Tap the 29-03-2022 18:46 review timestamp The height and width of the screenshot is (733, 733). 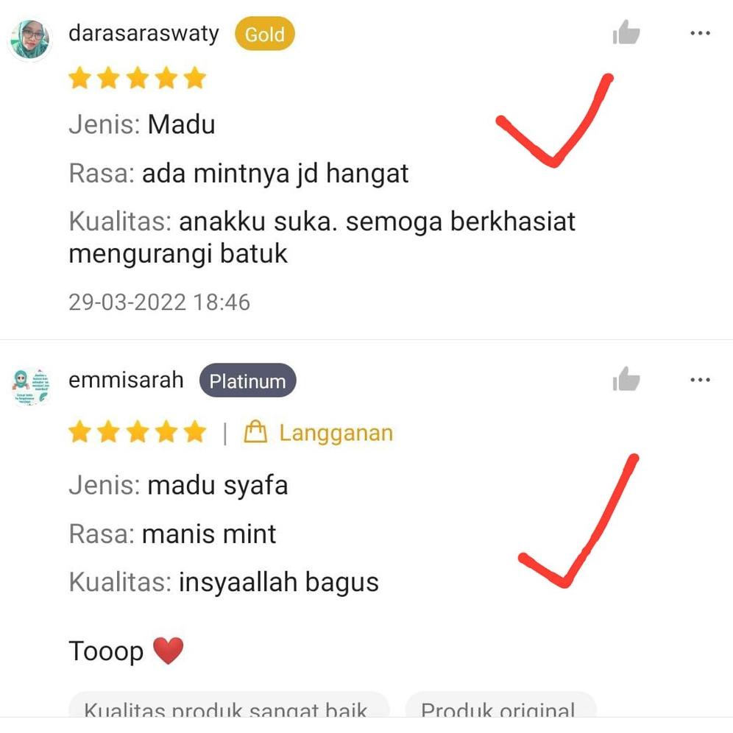pyautogui.click(x=160, y=302)
